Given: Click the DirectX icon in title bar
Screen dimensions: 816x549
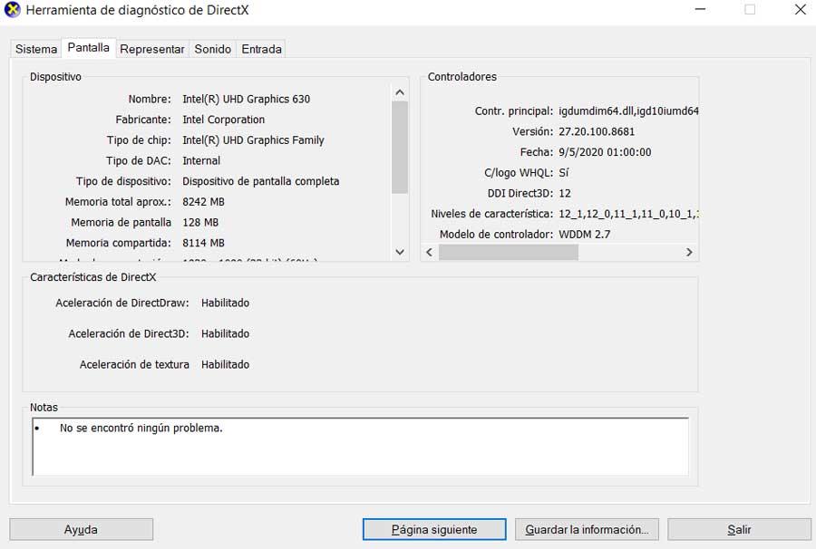Looking at the screenshot, I should (x=12, y=9).
